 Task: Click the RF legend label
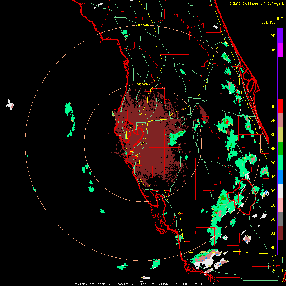coord(273,36)
